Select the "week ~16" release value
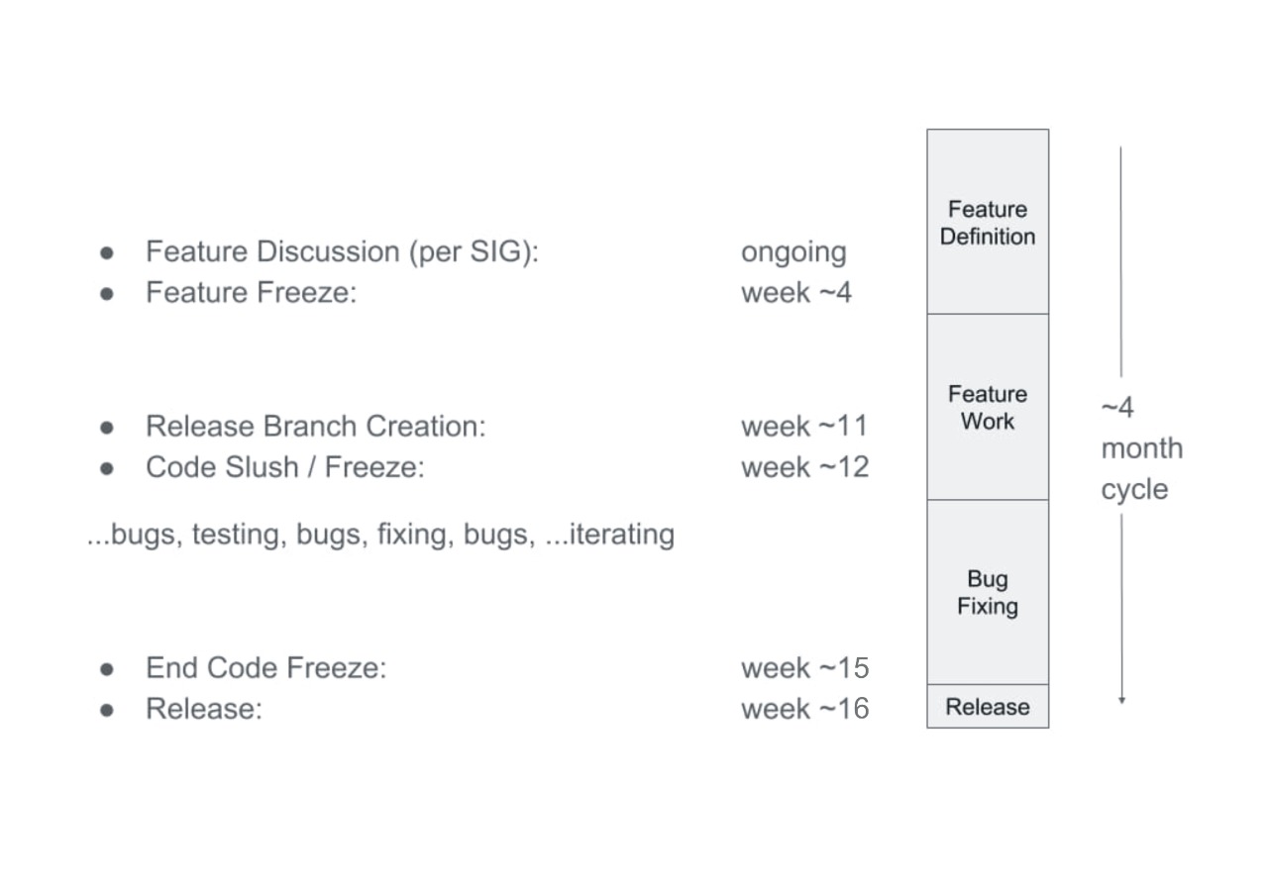 tap(804, 709)
